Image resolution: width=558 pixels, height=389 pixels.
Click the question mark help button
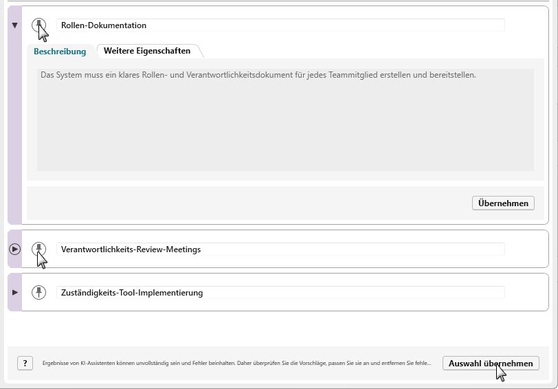coord(25,364)
